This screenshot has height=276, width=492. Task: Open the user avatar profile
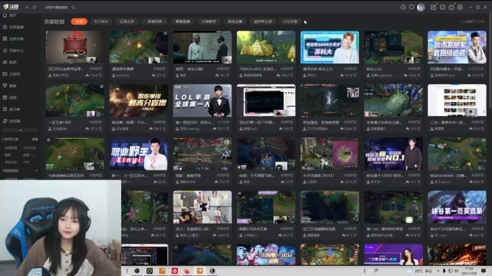click(421, 7)
